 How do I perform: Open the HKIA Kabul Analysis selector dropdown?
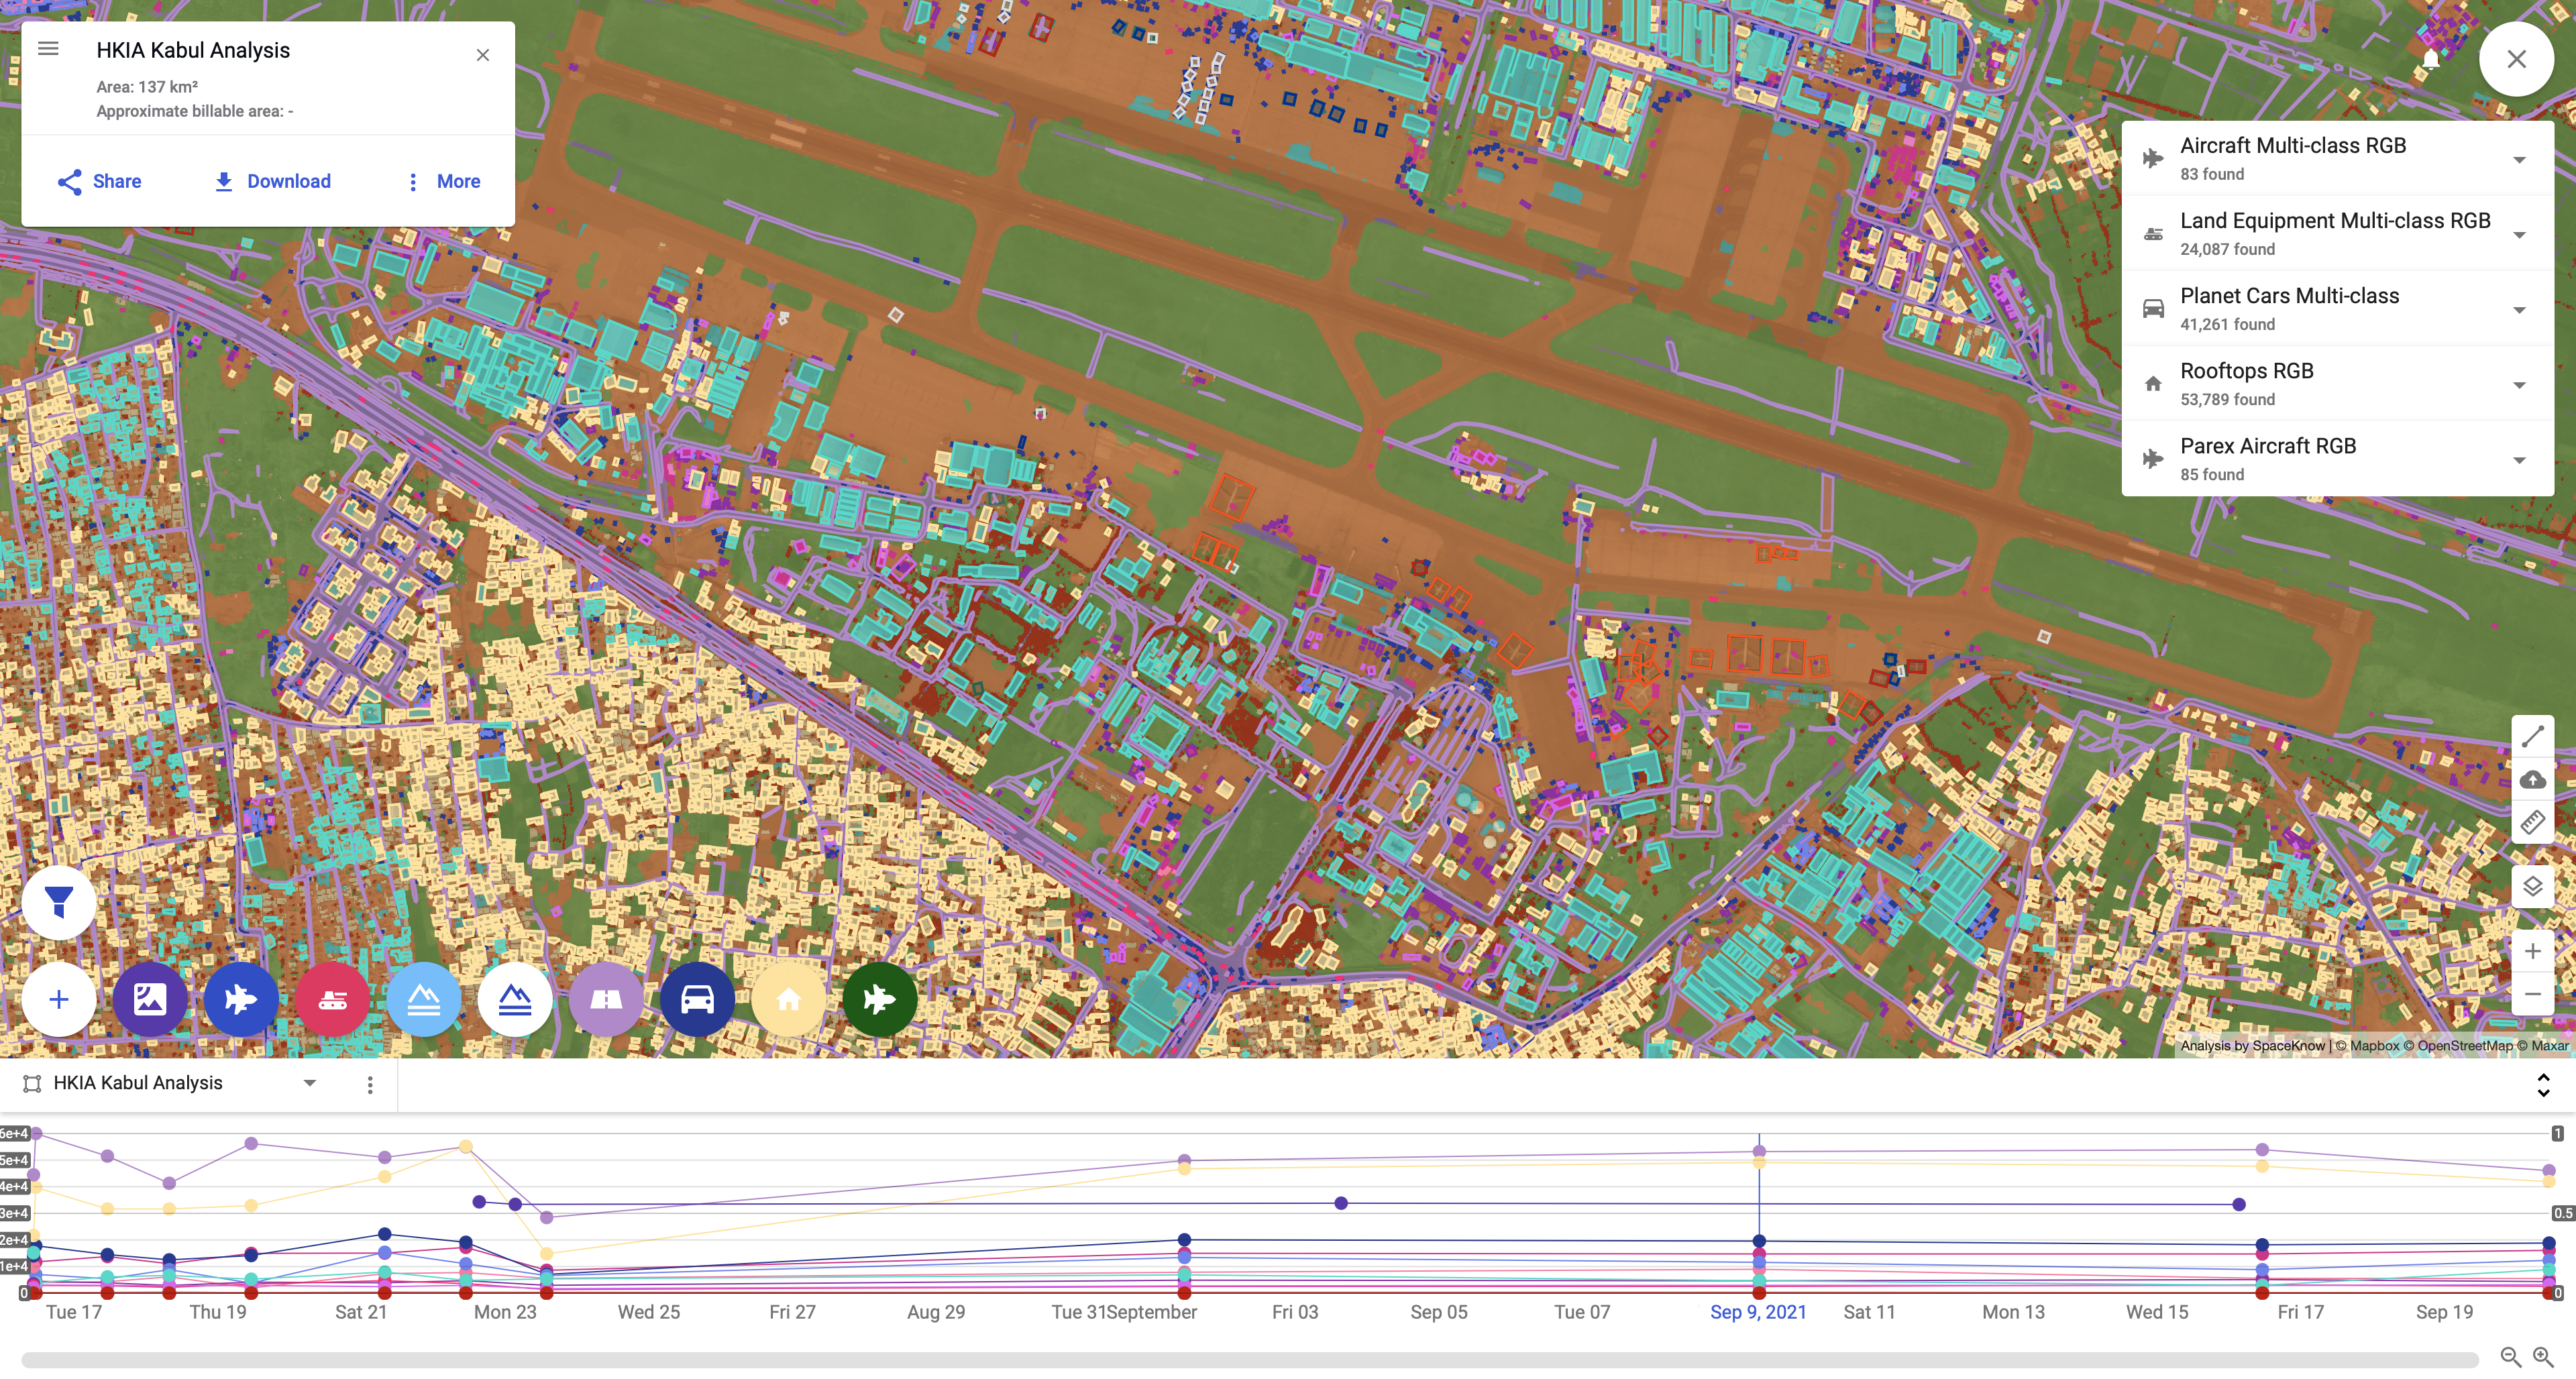point(309,1083)
